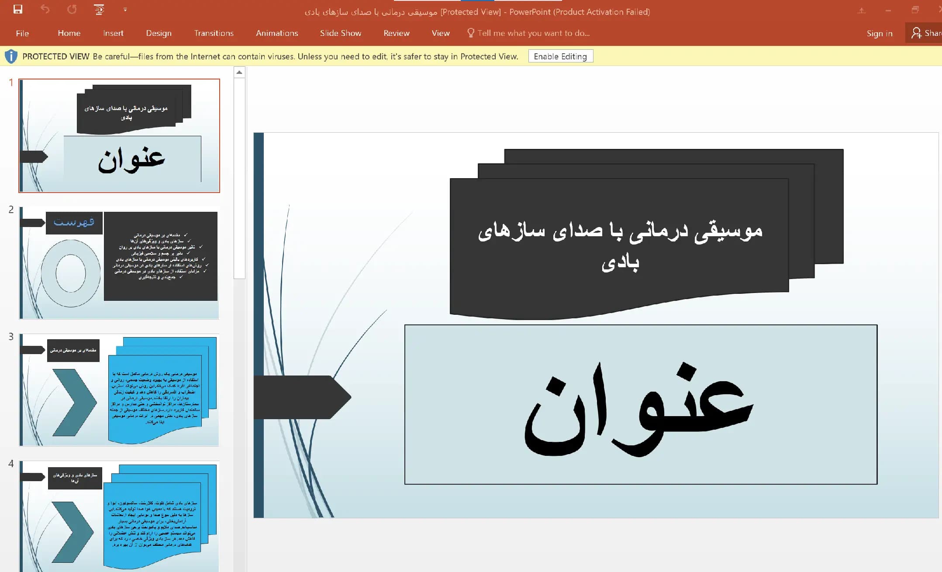
Task: Switch to the Transitions tab
Action: point(214,33)
